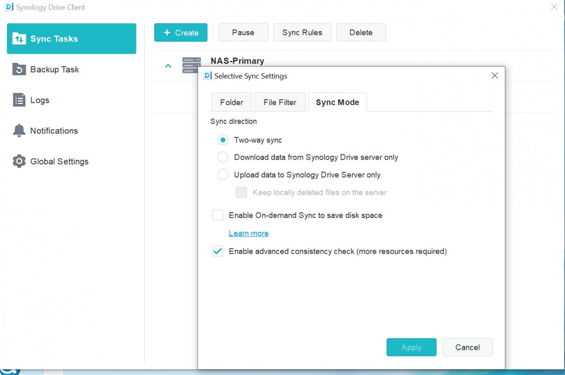Uncheck advanced consistency check option
This screenshot has height=375, width=565.
point(218,251)
